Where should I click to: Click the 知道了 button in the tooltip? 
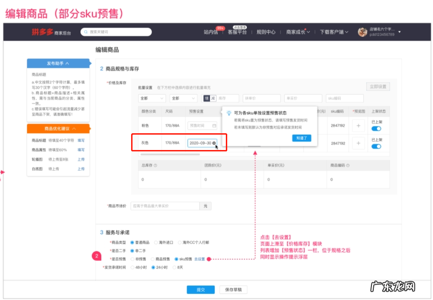[x=303, y=138]
